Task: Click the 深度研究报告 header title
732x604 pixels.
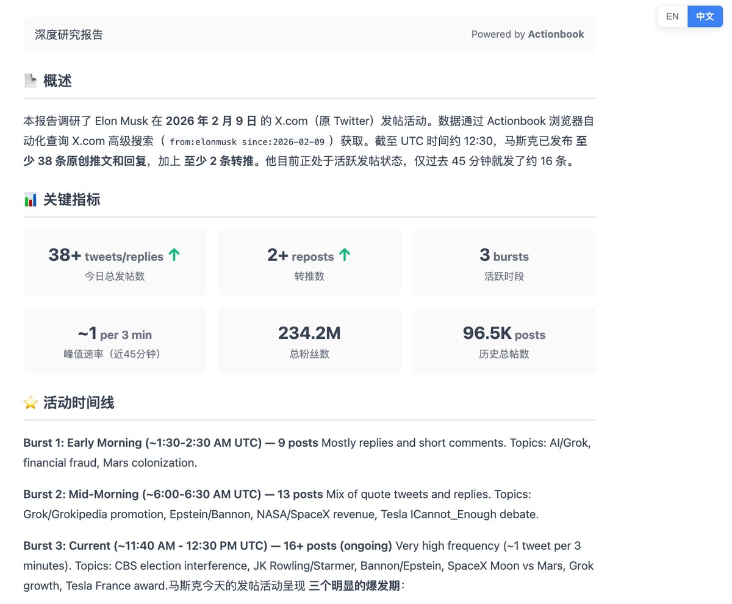Action: coord(69,34)
